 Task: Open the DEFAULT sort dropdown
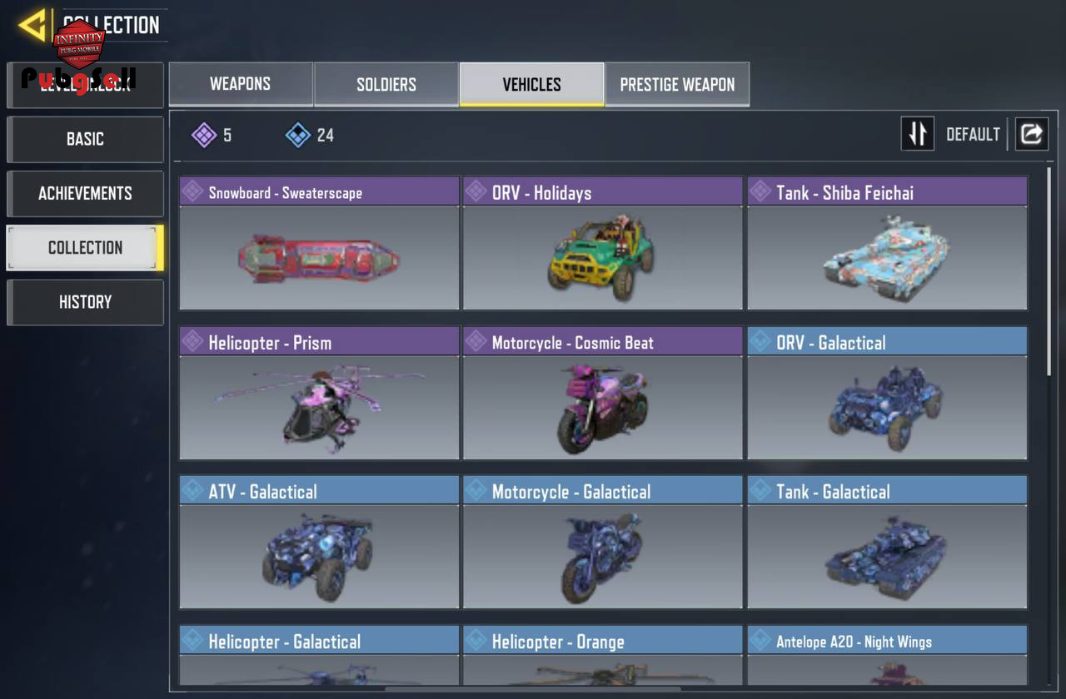[973, 135]
